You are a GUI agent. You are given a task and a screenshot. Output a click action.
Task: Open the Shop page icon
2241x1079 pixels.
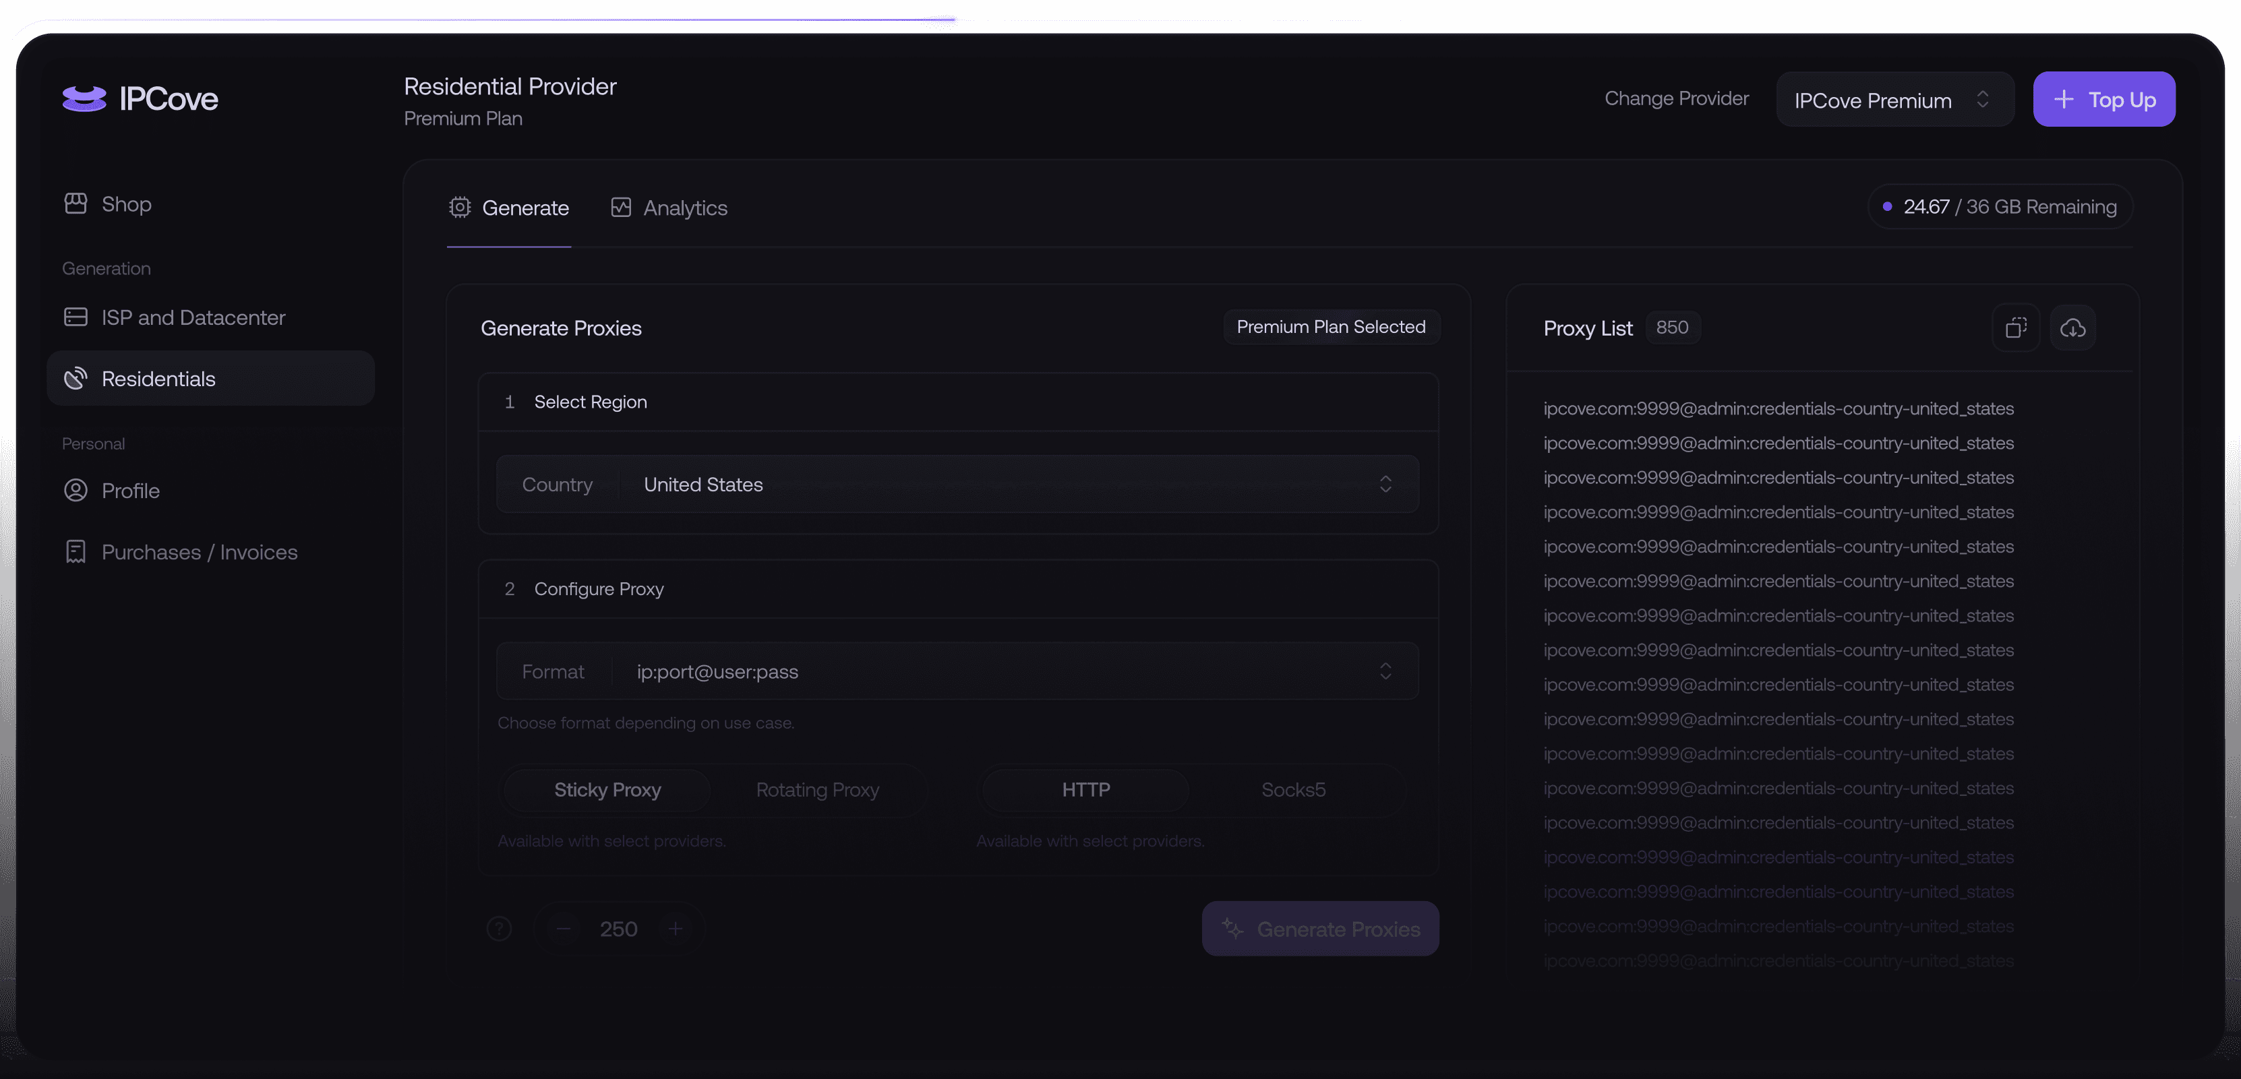pyautogui.click(x=76, y=204)
